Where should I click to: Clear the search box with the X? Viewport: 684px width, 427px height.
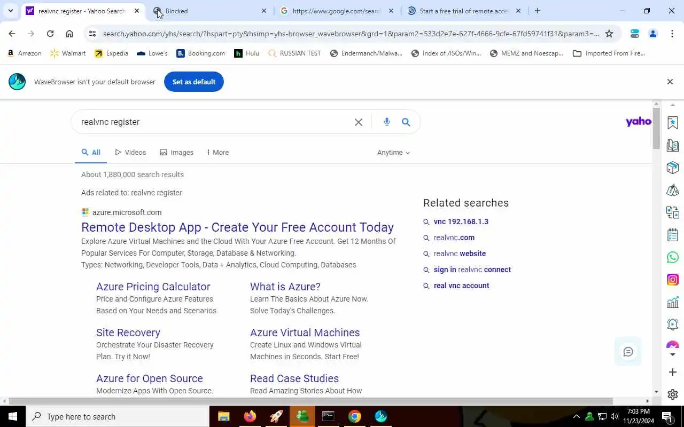coord(359,122)
